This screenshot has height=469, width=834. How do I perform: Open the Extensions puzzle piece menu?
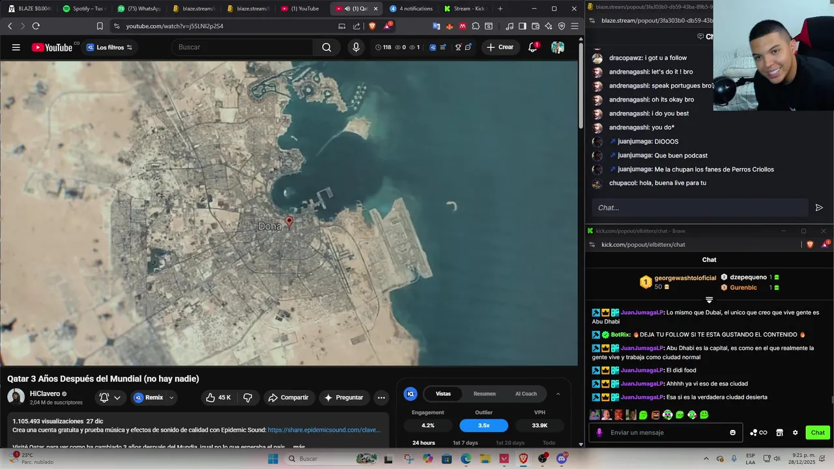[476, 26]
